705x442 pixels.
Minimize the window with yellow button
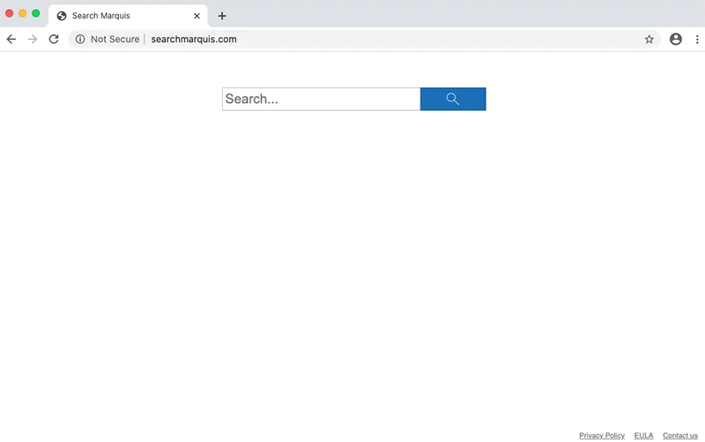23,13
